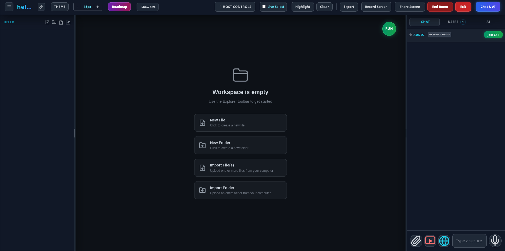Click the import file icon in explorer toolbar
This screenshot has width=505, height=251.
[x=61, y=22]
